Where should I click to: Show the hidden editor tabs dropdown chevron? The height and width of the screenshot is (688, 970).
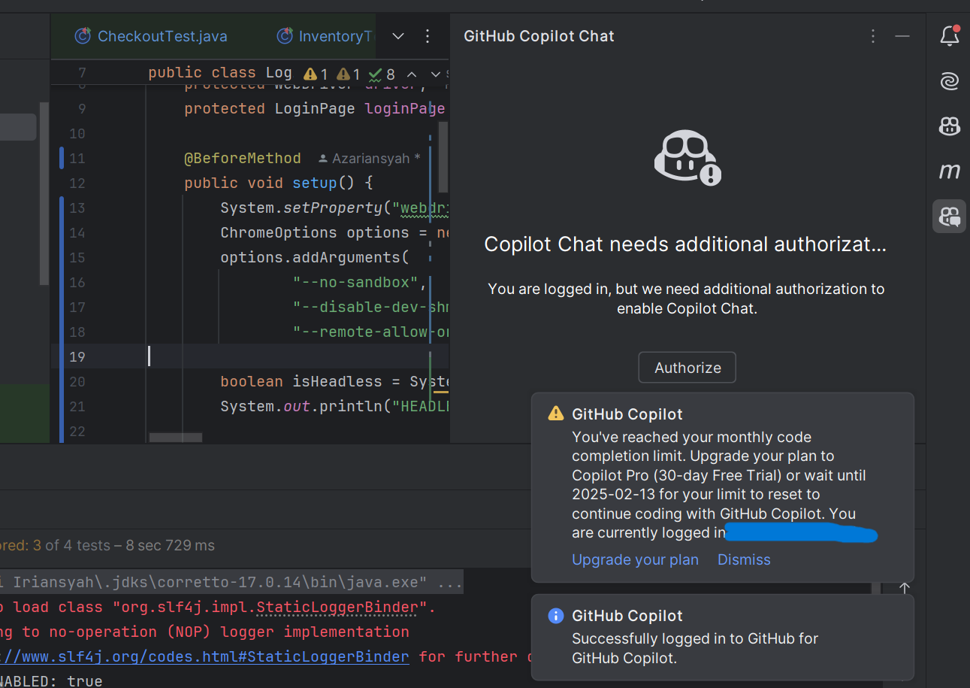click(398, 36)
